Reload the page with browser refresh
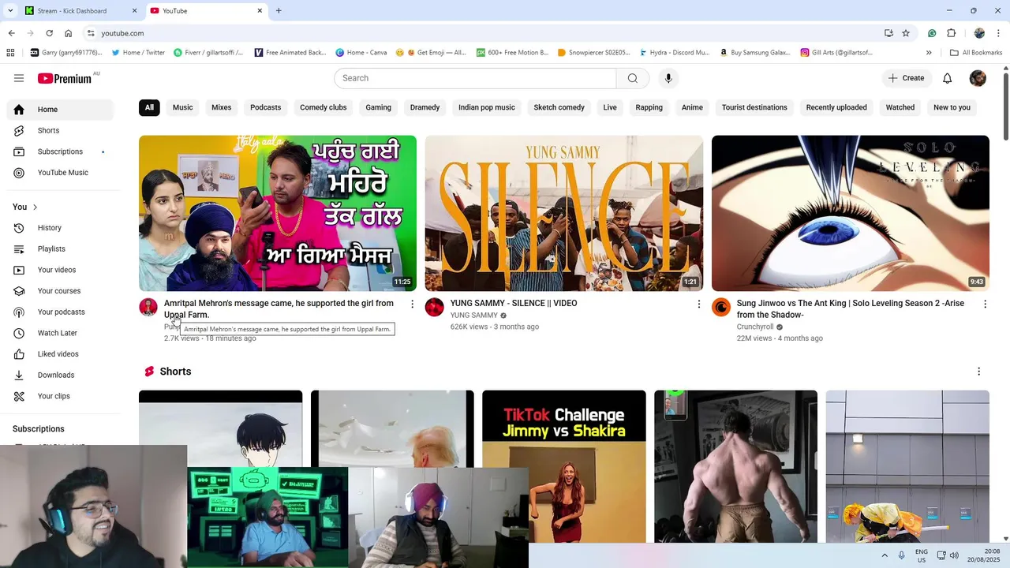 click(49, 33)
